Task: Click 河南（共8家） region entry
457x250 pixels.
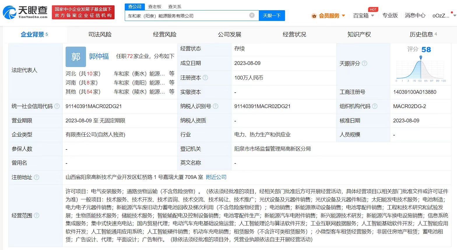Action: (82, 83)
